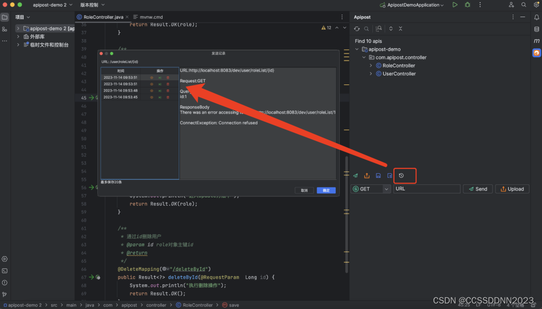Open IDE settings gear icon
This screenshot has width=542, height=309.
point(536,5)
